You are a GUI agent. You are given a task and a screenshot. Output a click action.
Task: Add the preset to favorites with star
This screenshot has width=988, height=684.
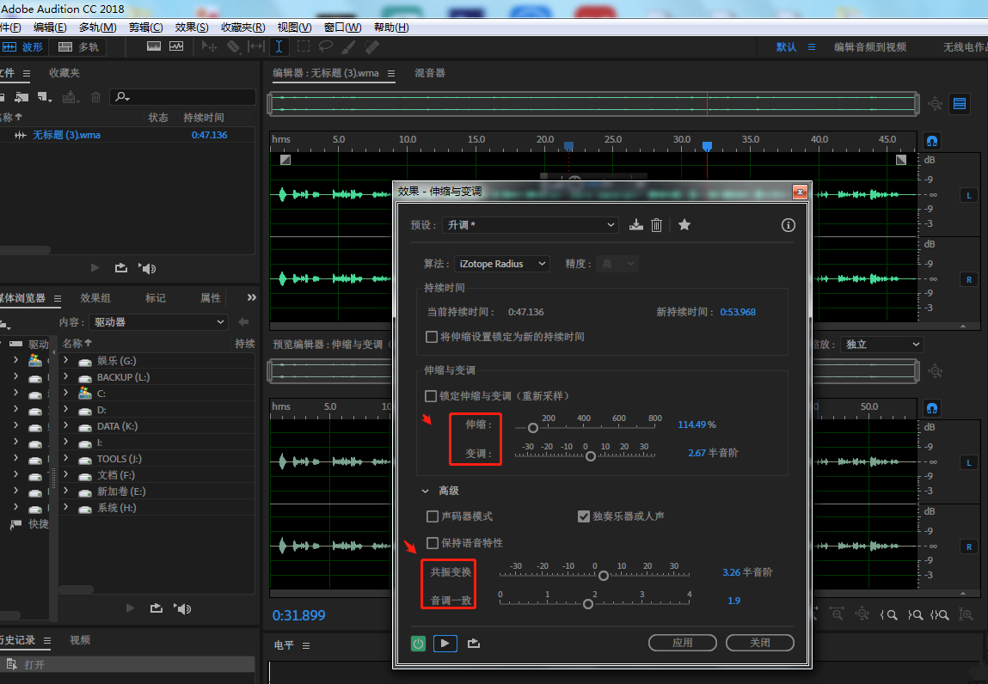[x=684, y=225]
